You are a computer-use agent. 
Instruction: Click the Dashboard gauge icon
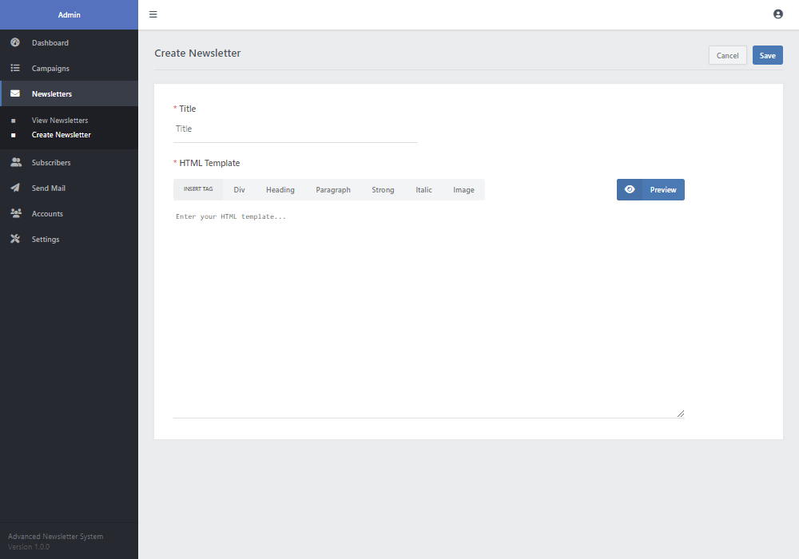click(15, 42)
